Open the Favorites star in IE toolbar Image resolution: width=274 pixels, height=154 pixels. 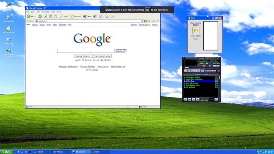coord(72,16)
